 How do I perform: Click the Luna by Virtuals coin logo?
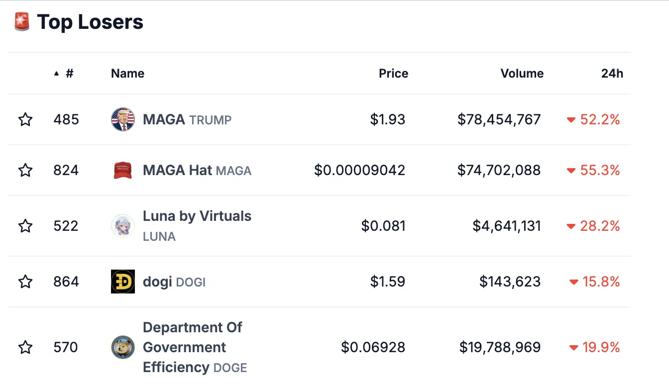(122, 226)
